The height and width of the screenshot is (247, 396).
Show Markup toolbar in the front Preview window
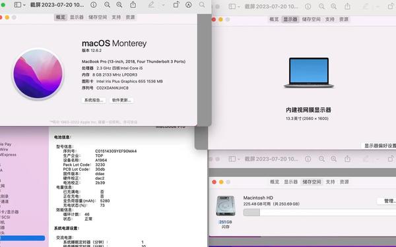(x=188, y=5)
